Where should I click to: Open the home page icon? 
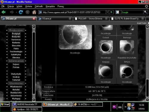34,12
